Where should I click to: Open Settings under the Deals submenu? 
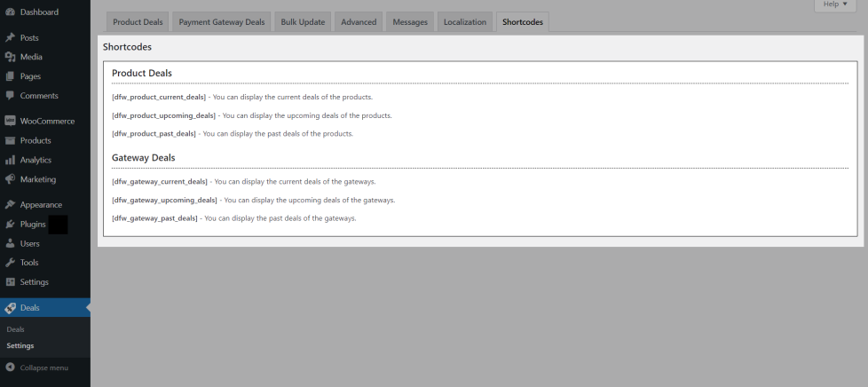(x=20, y=345)
